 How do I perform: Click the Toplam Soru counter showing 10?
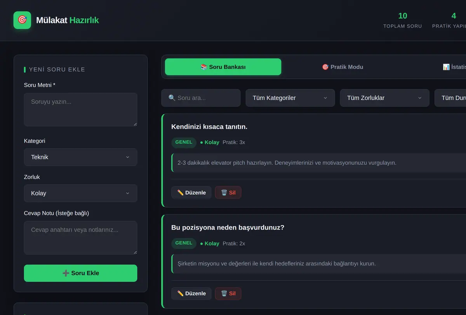403,20
